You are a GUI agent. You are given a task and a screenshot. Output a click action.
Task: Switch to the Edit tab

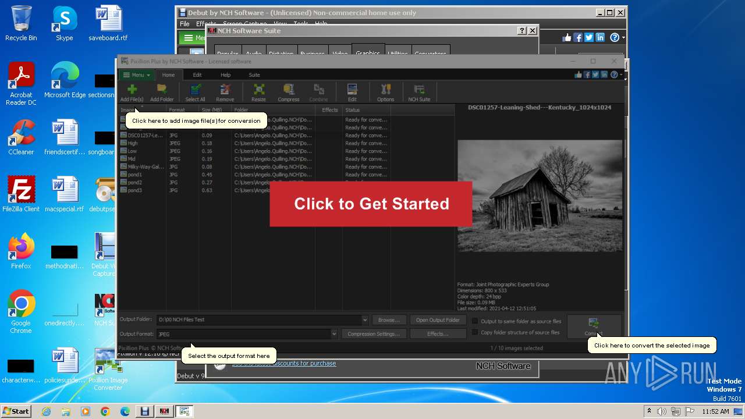[x=197, y=74]
